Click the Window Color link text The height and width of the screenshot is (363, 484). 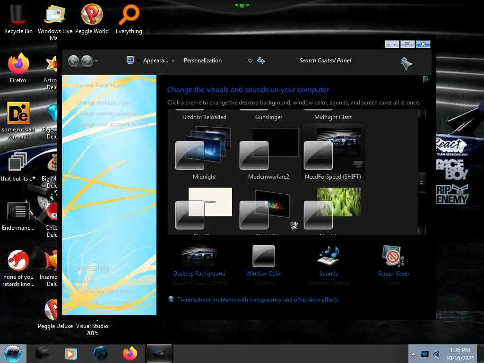coord(264,274)
